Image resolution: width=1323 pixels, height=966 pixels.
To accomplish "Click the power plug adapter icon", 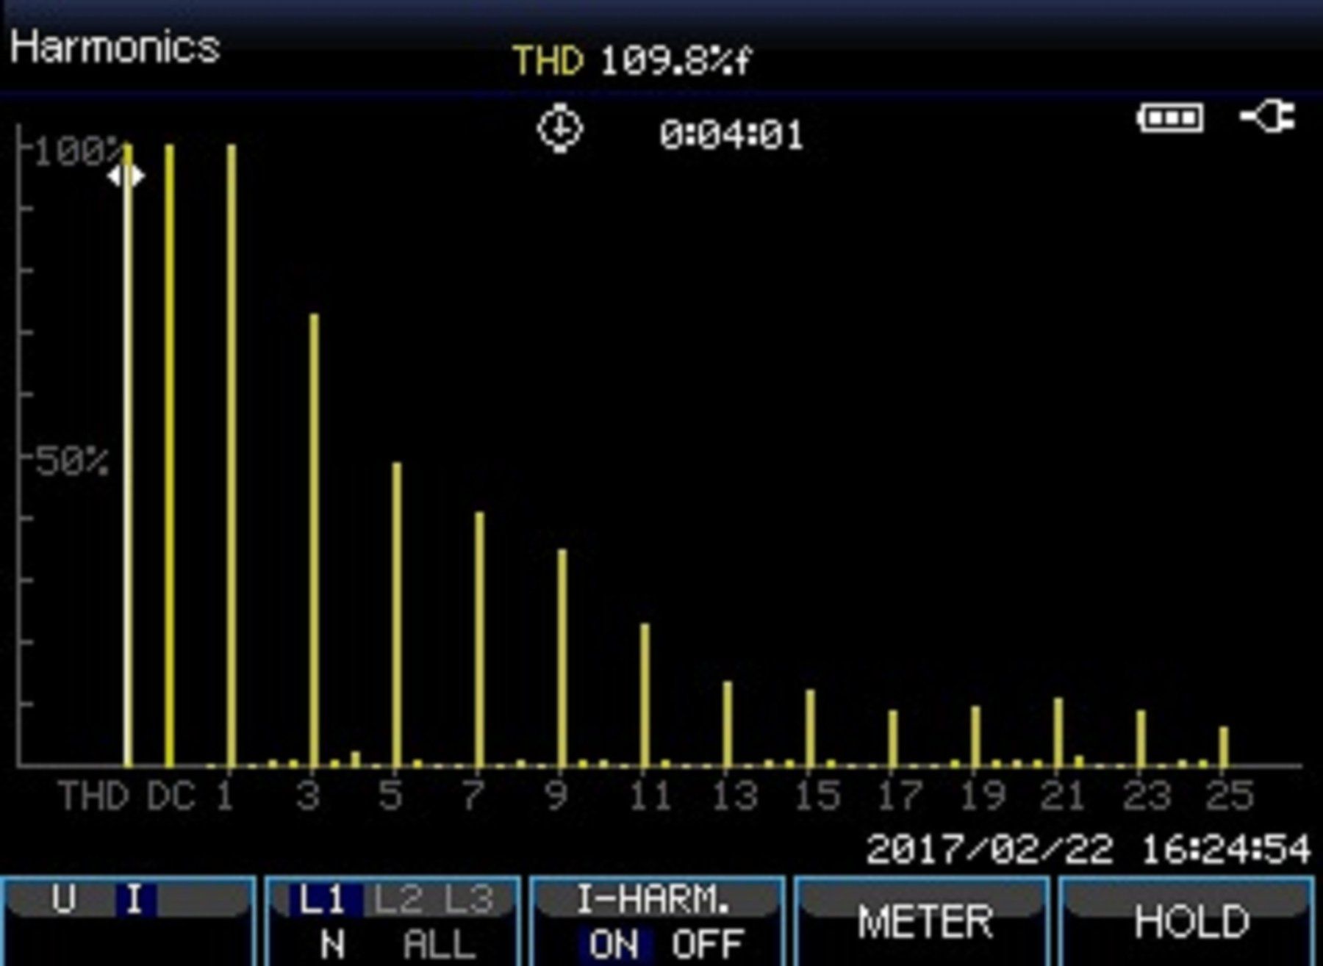I will click(1269, 117).
